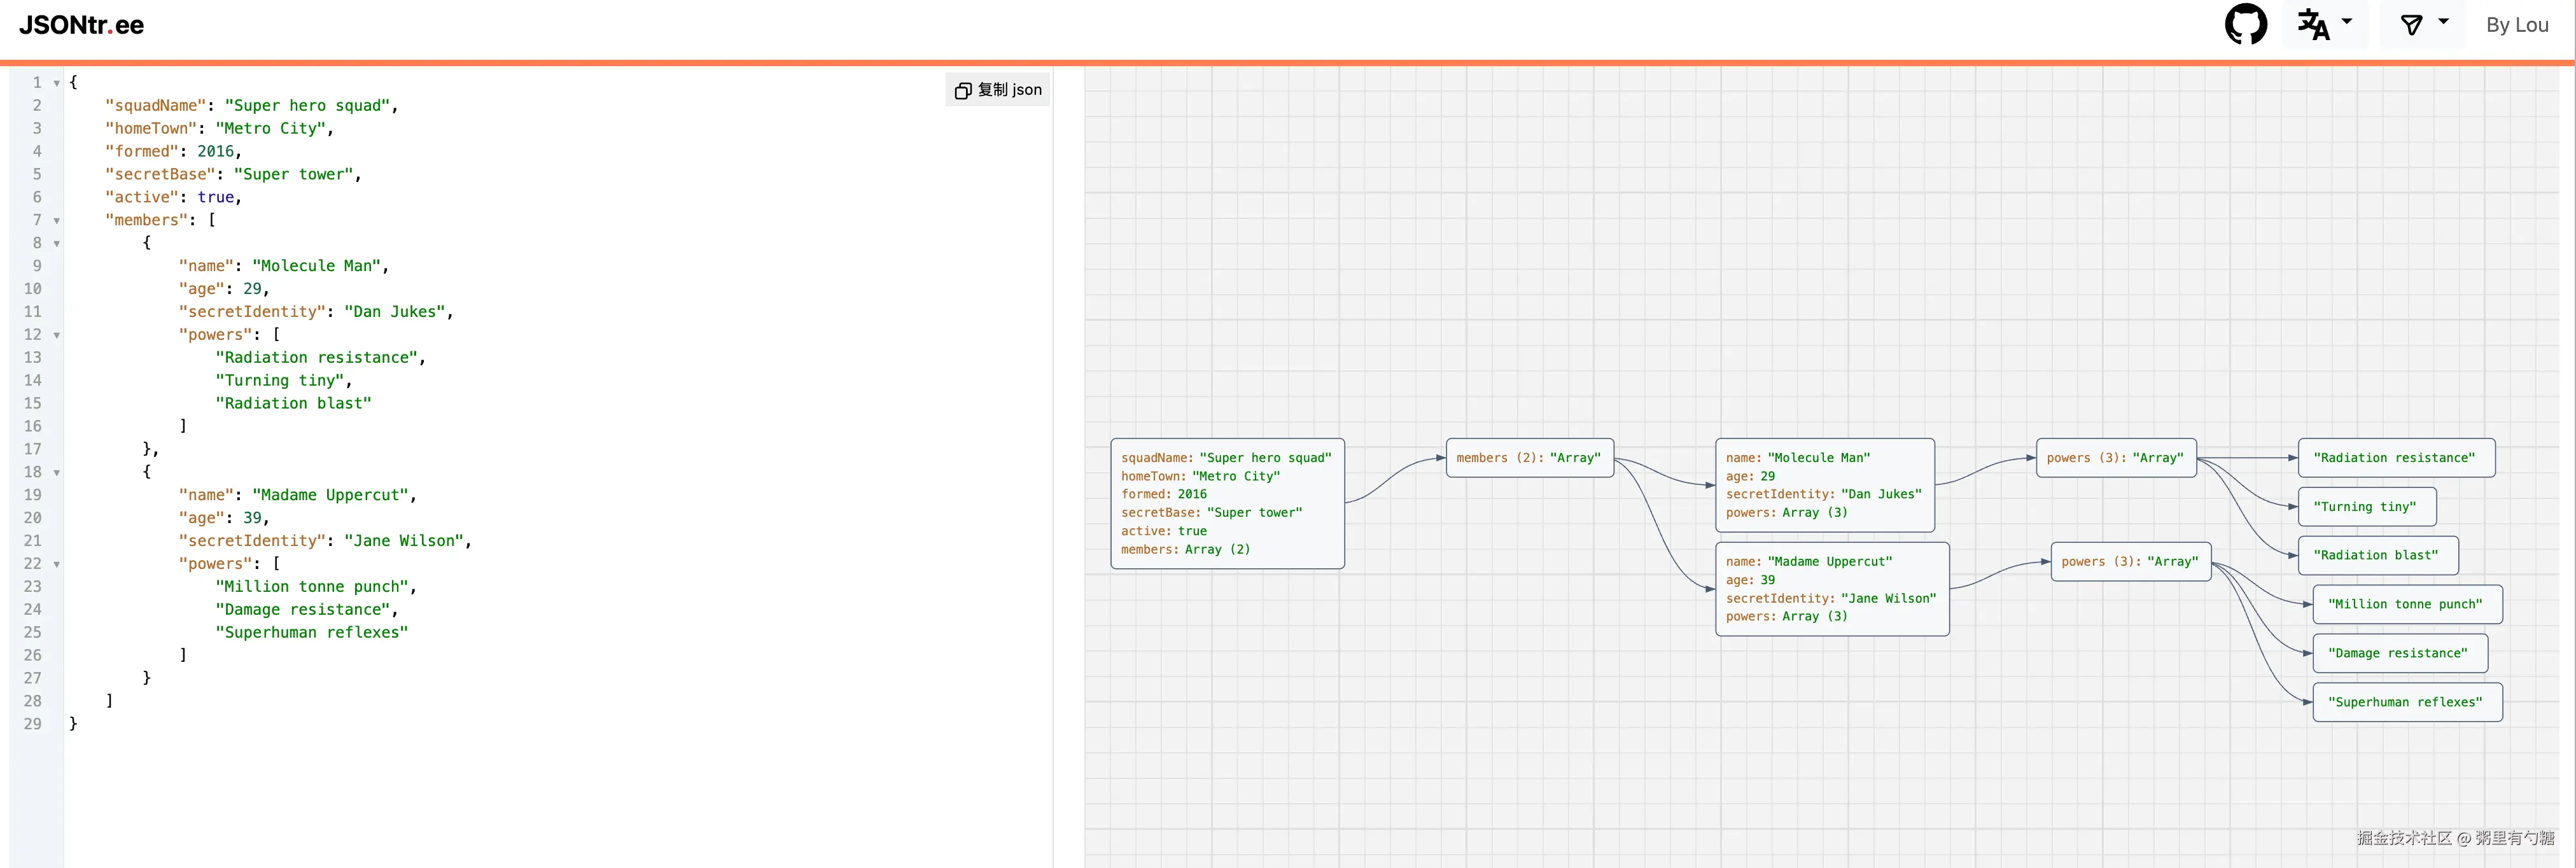
Task: Click the language translation icon
Action: 2313,25
